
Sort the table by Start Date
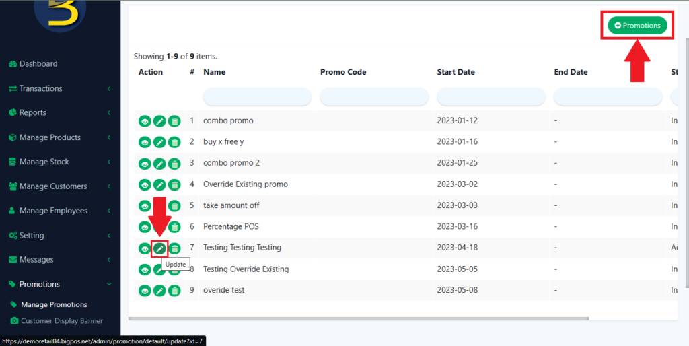(x=456, y=72)
